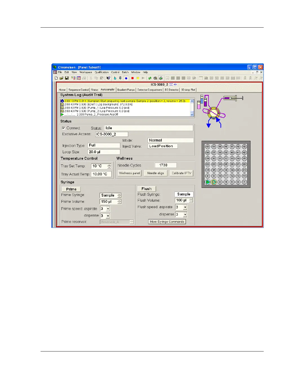Click the Print toolbar icon
This screenshot has width=284, height=365.
pos(84,78)
